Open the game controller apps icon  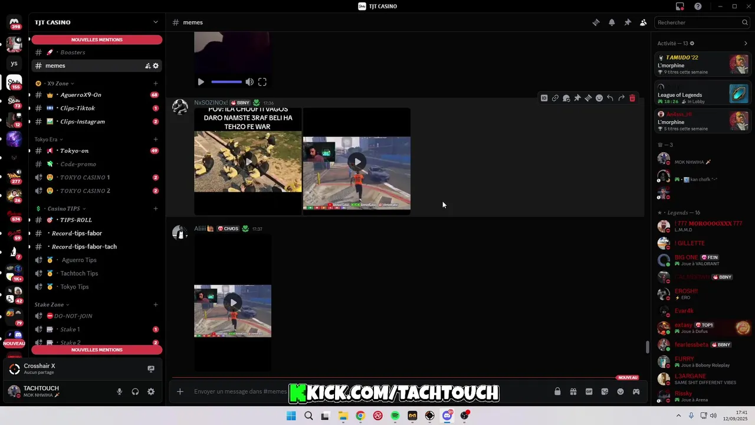636,391
